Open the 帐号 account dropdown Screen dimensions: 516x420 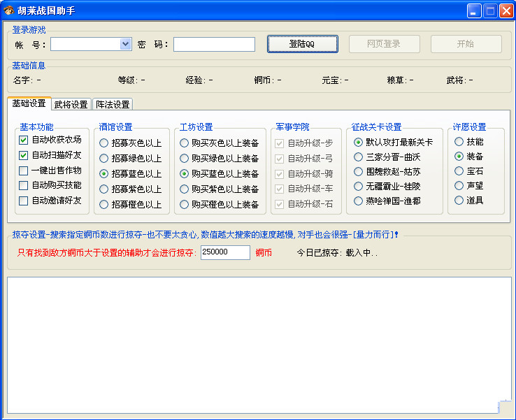[126, 44]
